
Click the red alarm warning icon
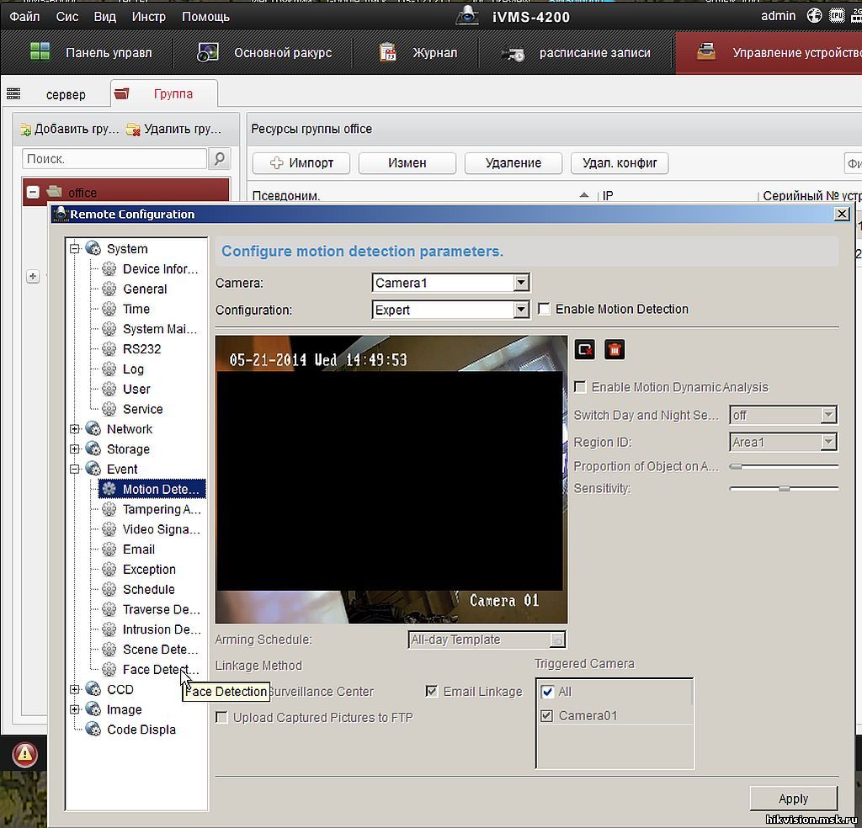click(x=24, y=755)
